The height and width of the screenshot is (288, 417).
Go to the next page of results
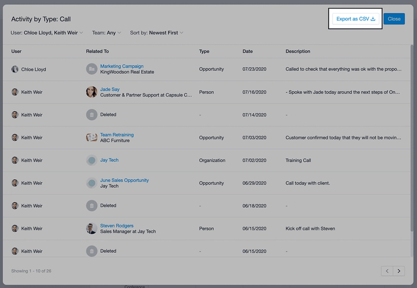(399, 271)
